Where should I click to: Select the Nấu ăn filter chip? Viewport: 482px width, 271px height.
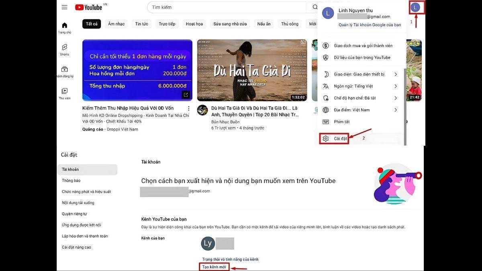tap(264, 24)
